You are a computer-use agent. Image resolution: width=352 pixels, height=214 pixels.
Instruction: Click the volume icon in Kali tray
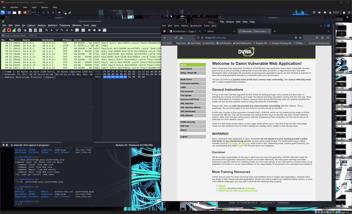click(319, 13)
